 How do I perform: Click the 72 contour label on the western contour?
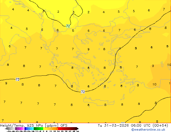point(18,79)
